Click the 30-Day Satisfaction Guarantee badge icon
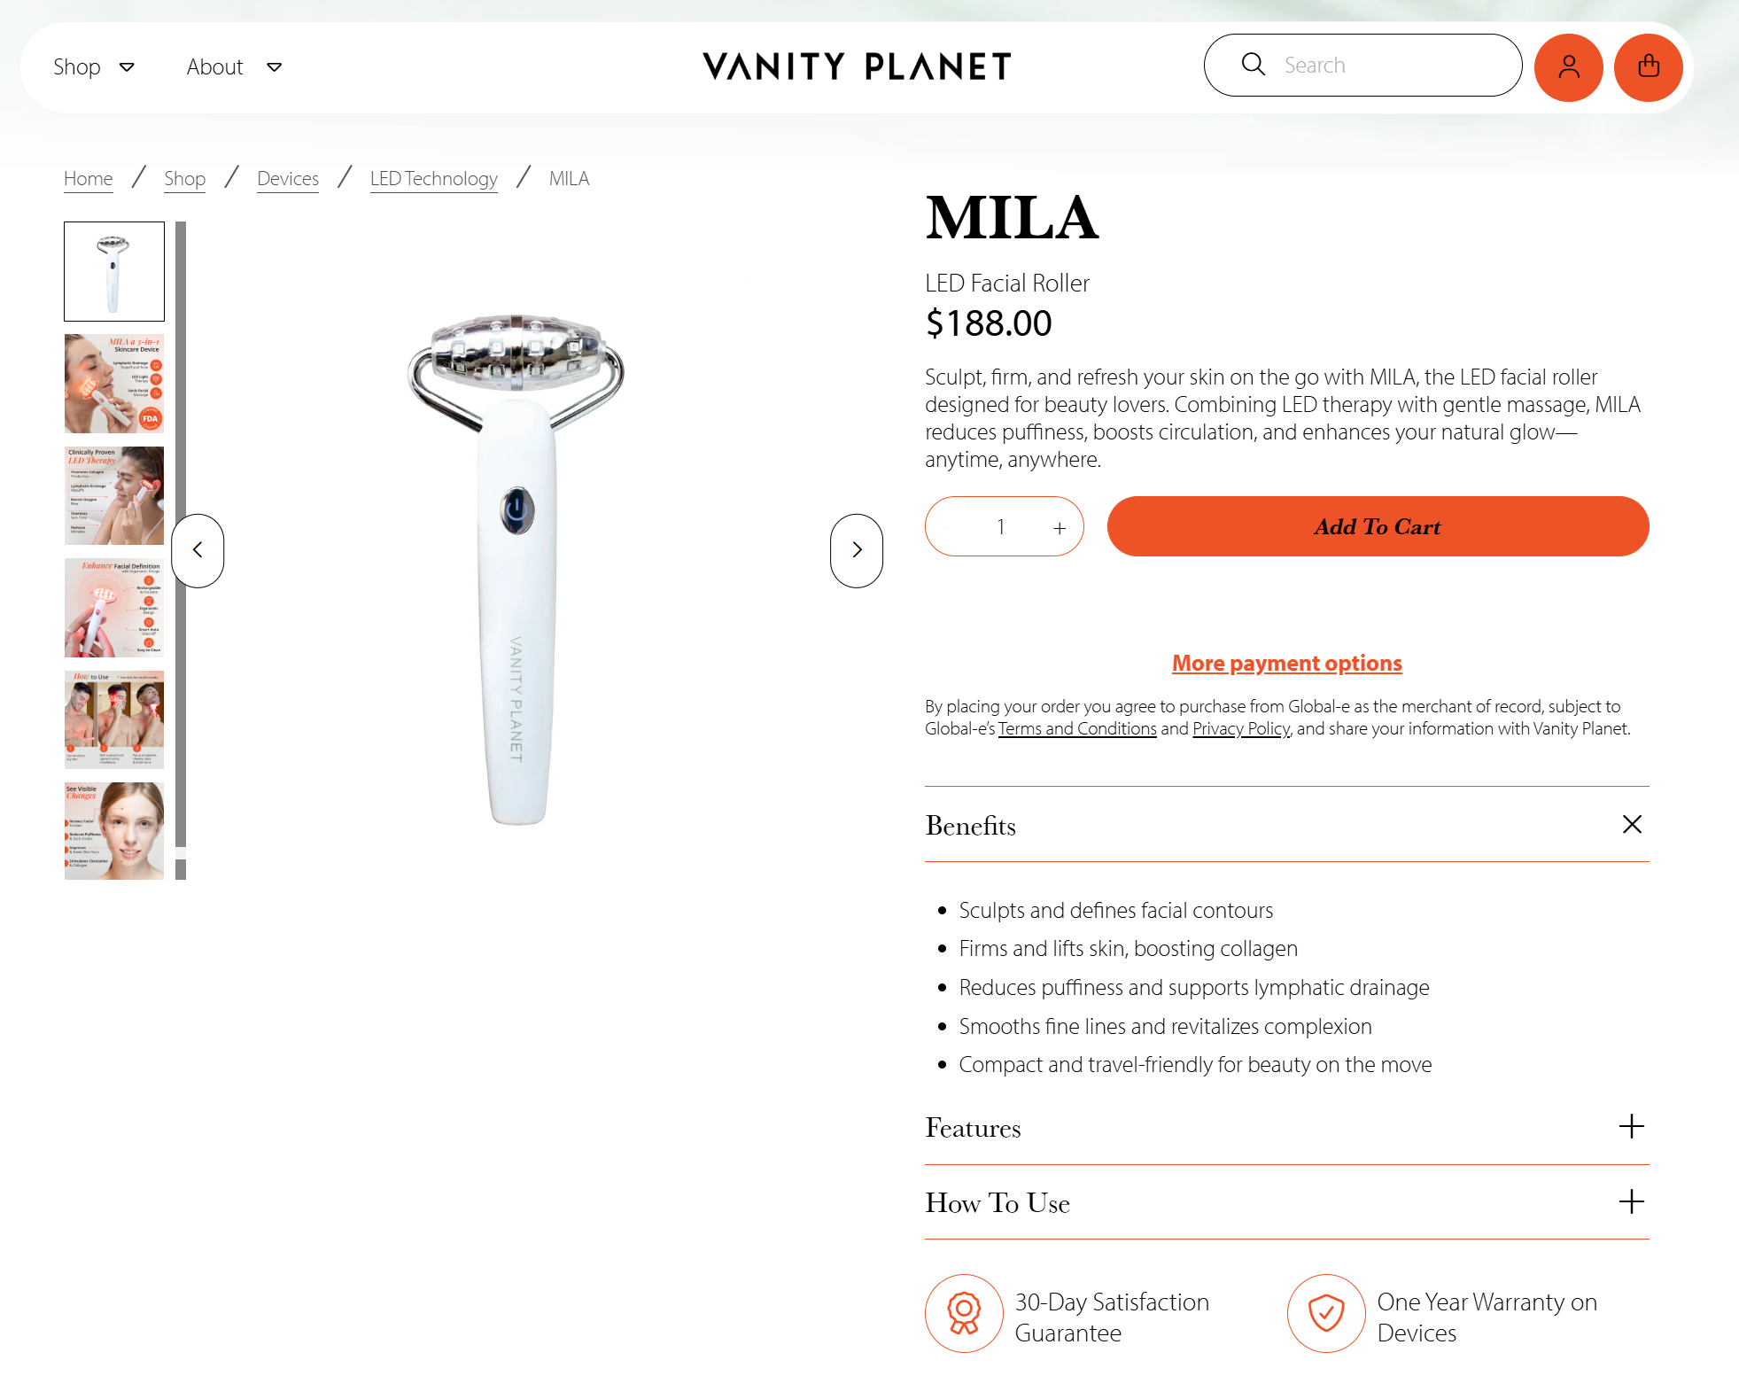 [964, 1313]
